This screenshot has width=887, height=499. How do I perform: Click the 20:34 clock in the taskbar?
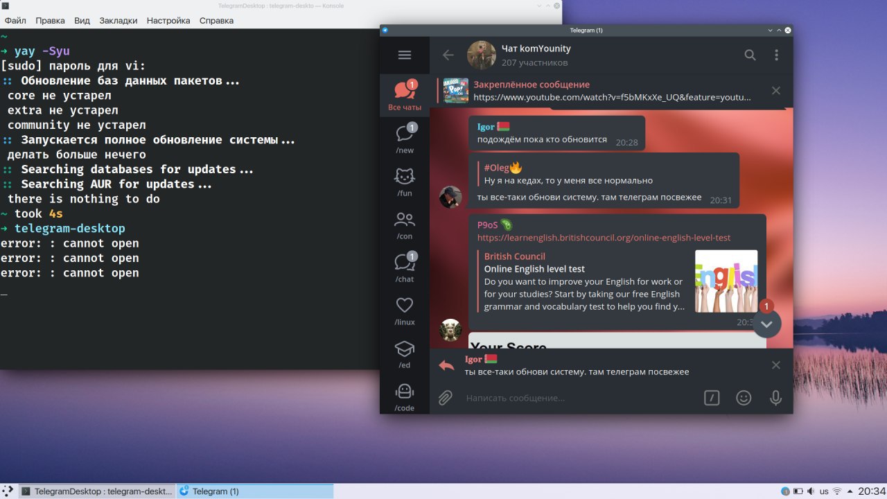point(871,491)
